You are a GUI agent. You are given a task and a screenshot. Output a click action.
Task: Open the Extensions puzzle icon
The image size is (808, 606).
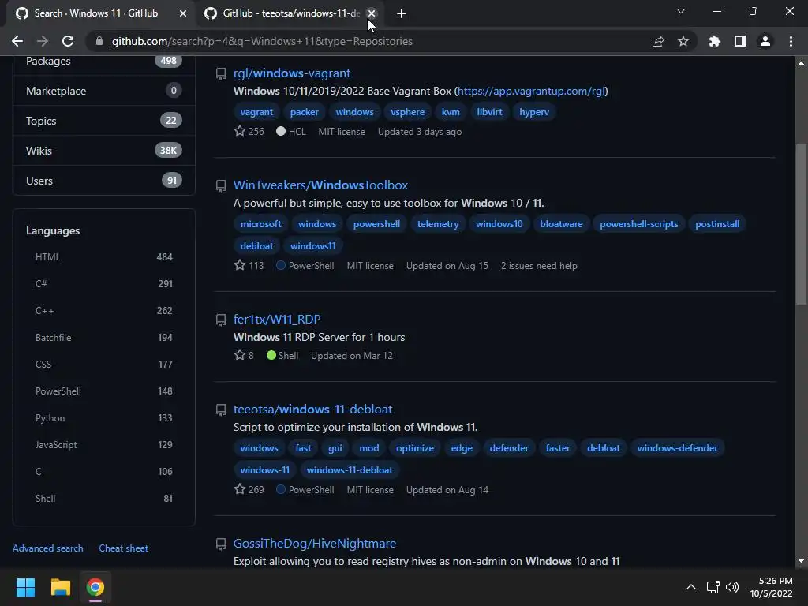(715, 41)
